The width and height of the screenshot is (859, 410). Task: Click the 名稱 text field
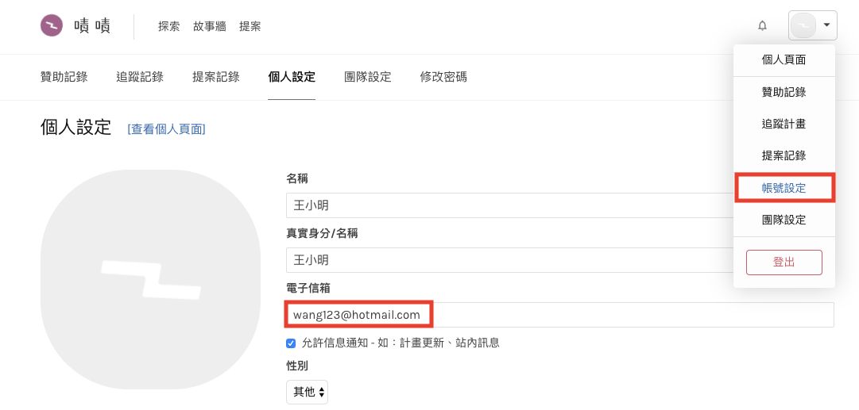(x=509, y=205)
